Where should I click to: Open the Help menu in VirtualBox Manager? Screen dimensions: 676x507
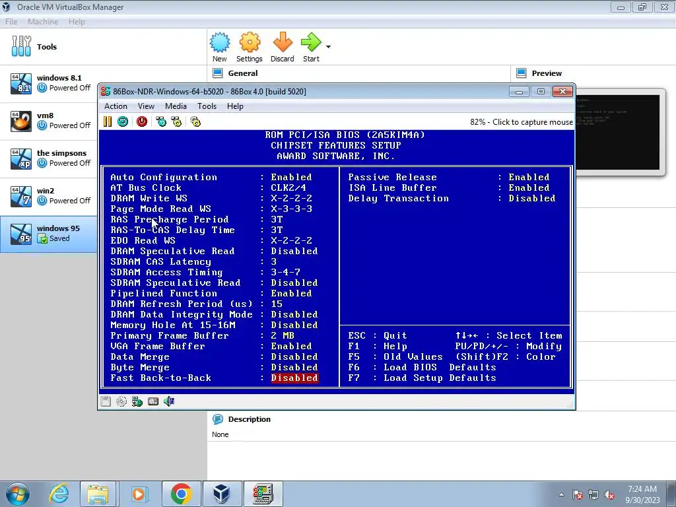tap(77, 22)
